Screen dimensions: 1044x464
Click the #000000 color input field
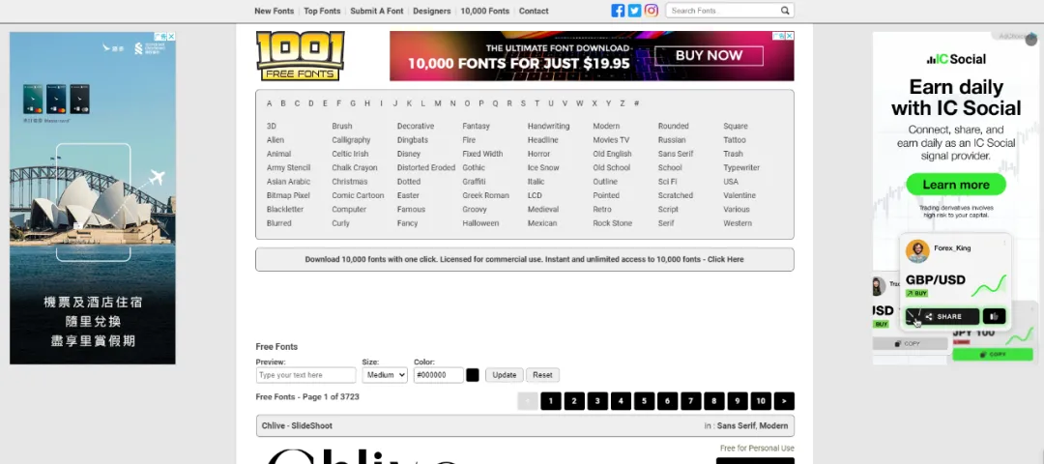click(x=438, y=375)
